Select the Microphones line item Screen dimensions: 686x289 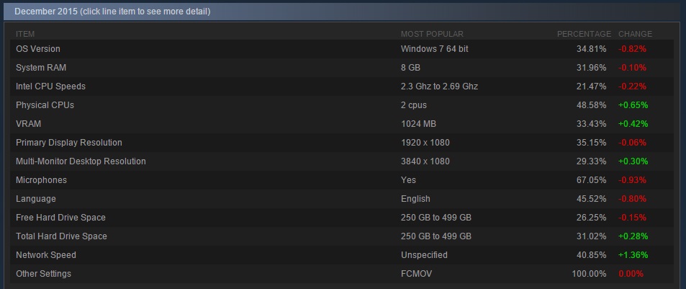click(x=342, y=180)
